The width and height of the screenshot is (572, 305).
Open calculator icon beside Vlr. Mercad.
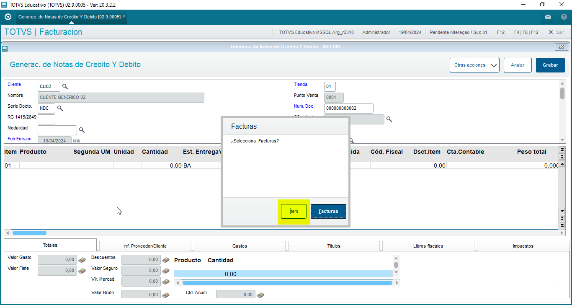point(166,282)
